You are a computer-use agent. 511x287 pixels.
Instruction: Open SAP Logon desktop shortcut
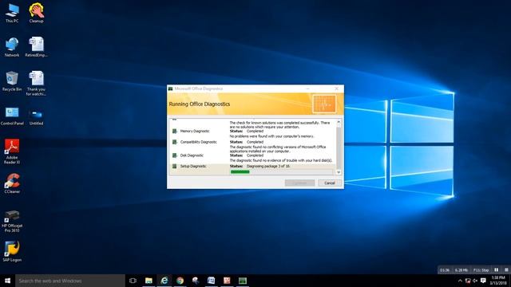[x=12, y=251]
